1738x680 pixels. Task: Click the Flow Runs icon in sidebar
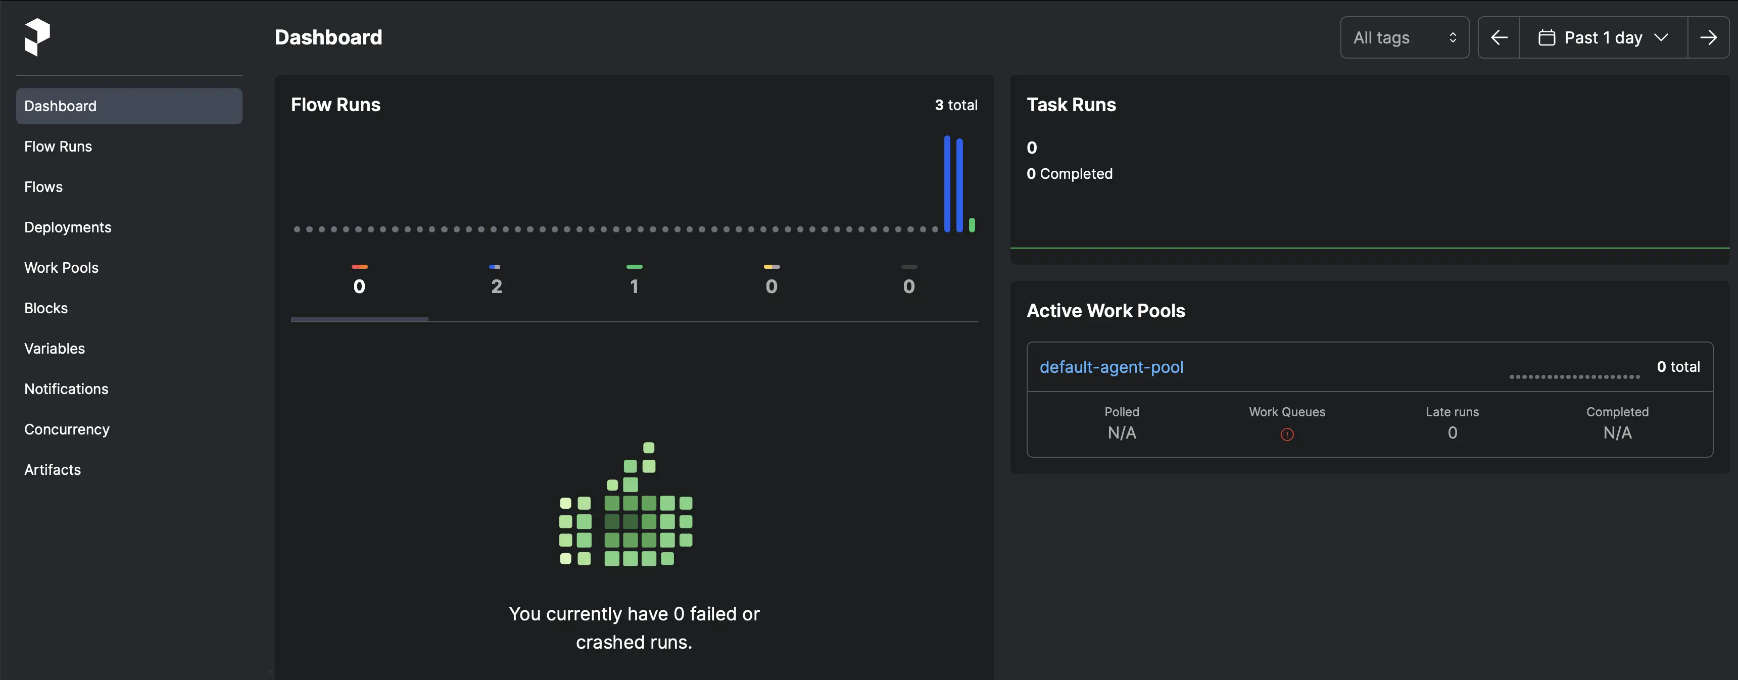[x=58, y=146]
